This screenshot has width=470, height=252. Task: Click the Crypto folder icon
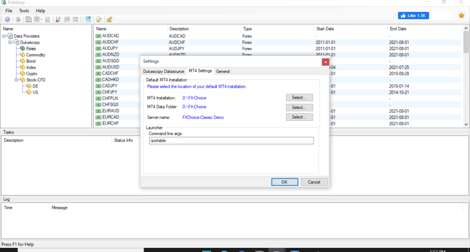click(22, 73)
